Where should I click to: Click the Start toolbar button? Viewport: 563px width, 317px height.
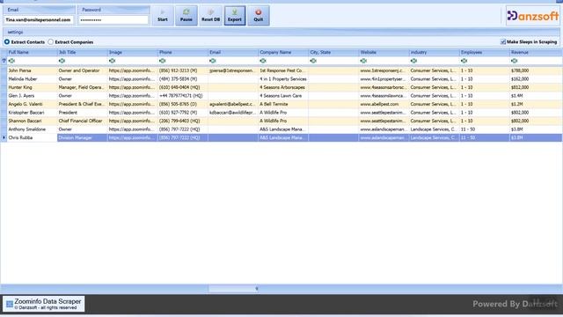tap(163, 16)
